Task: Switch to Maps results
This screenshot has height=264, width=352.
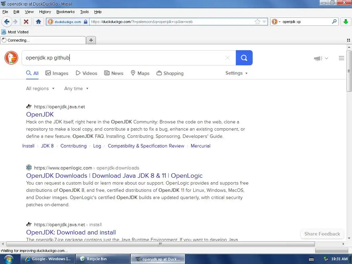Action: (140, 73)
